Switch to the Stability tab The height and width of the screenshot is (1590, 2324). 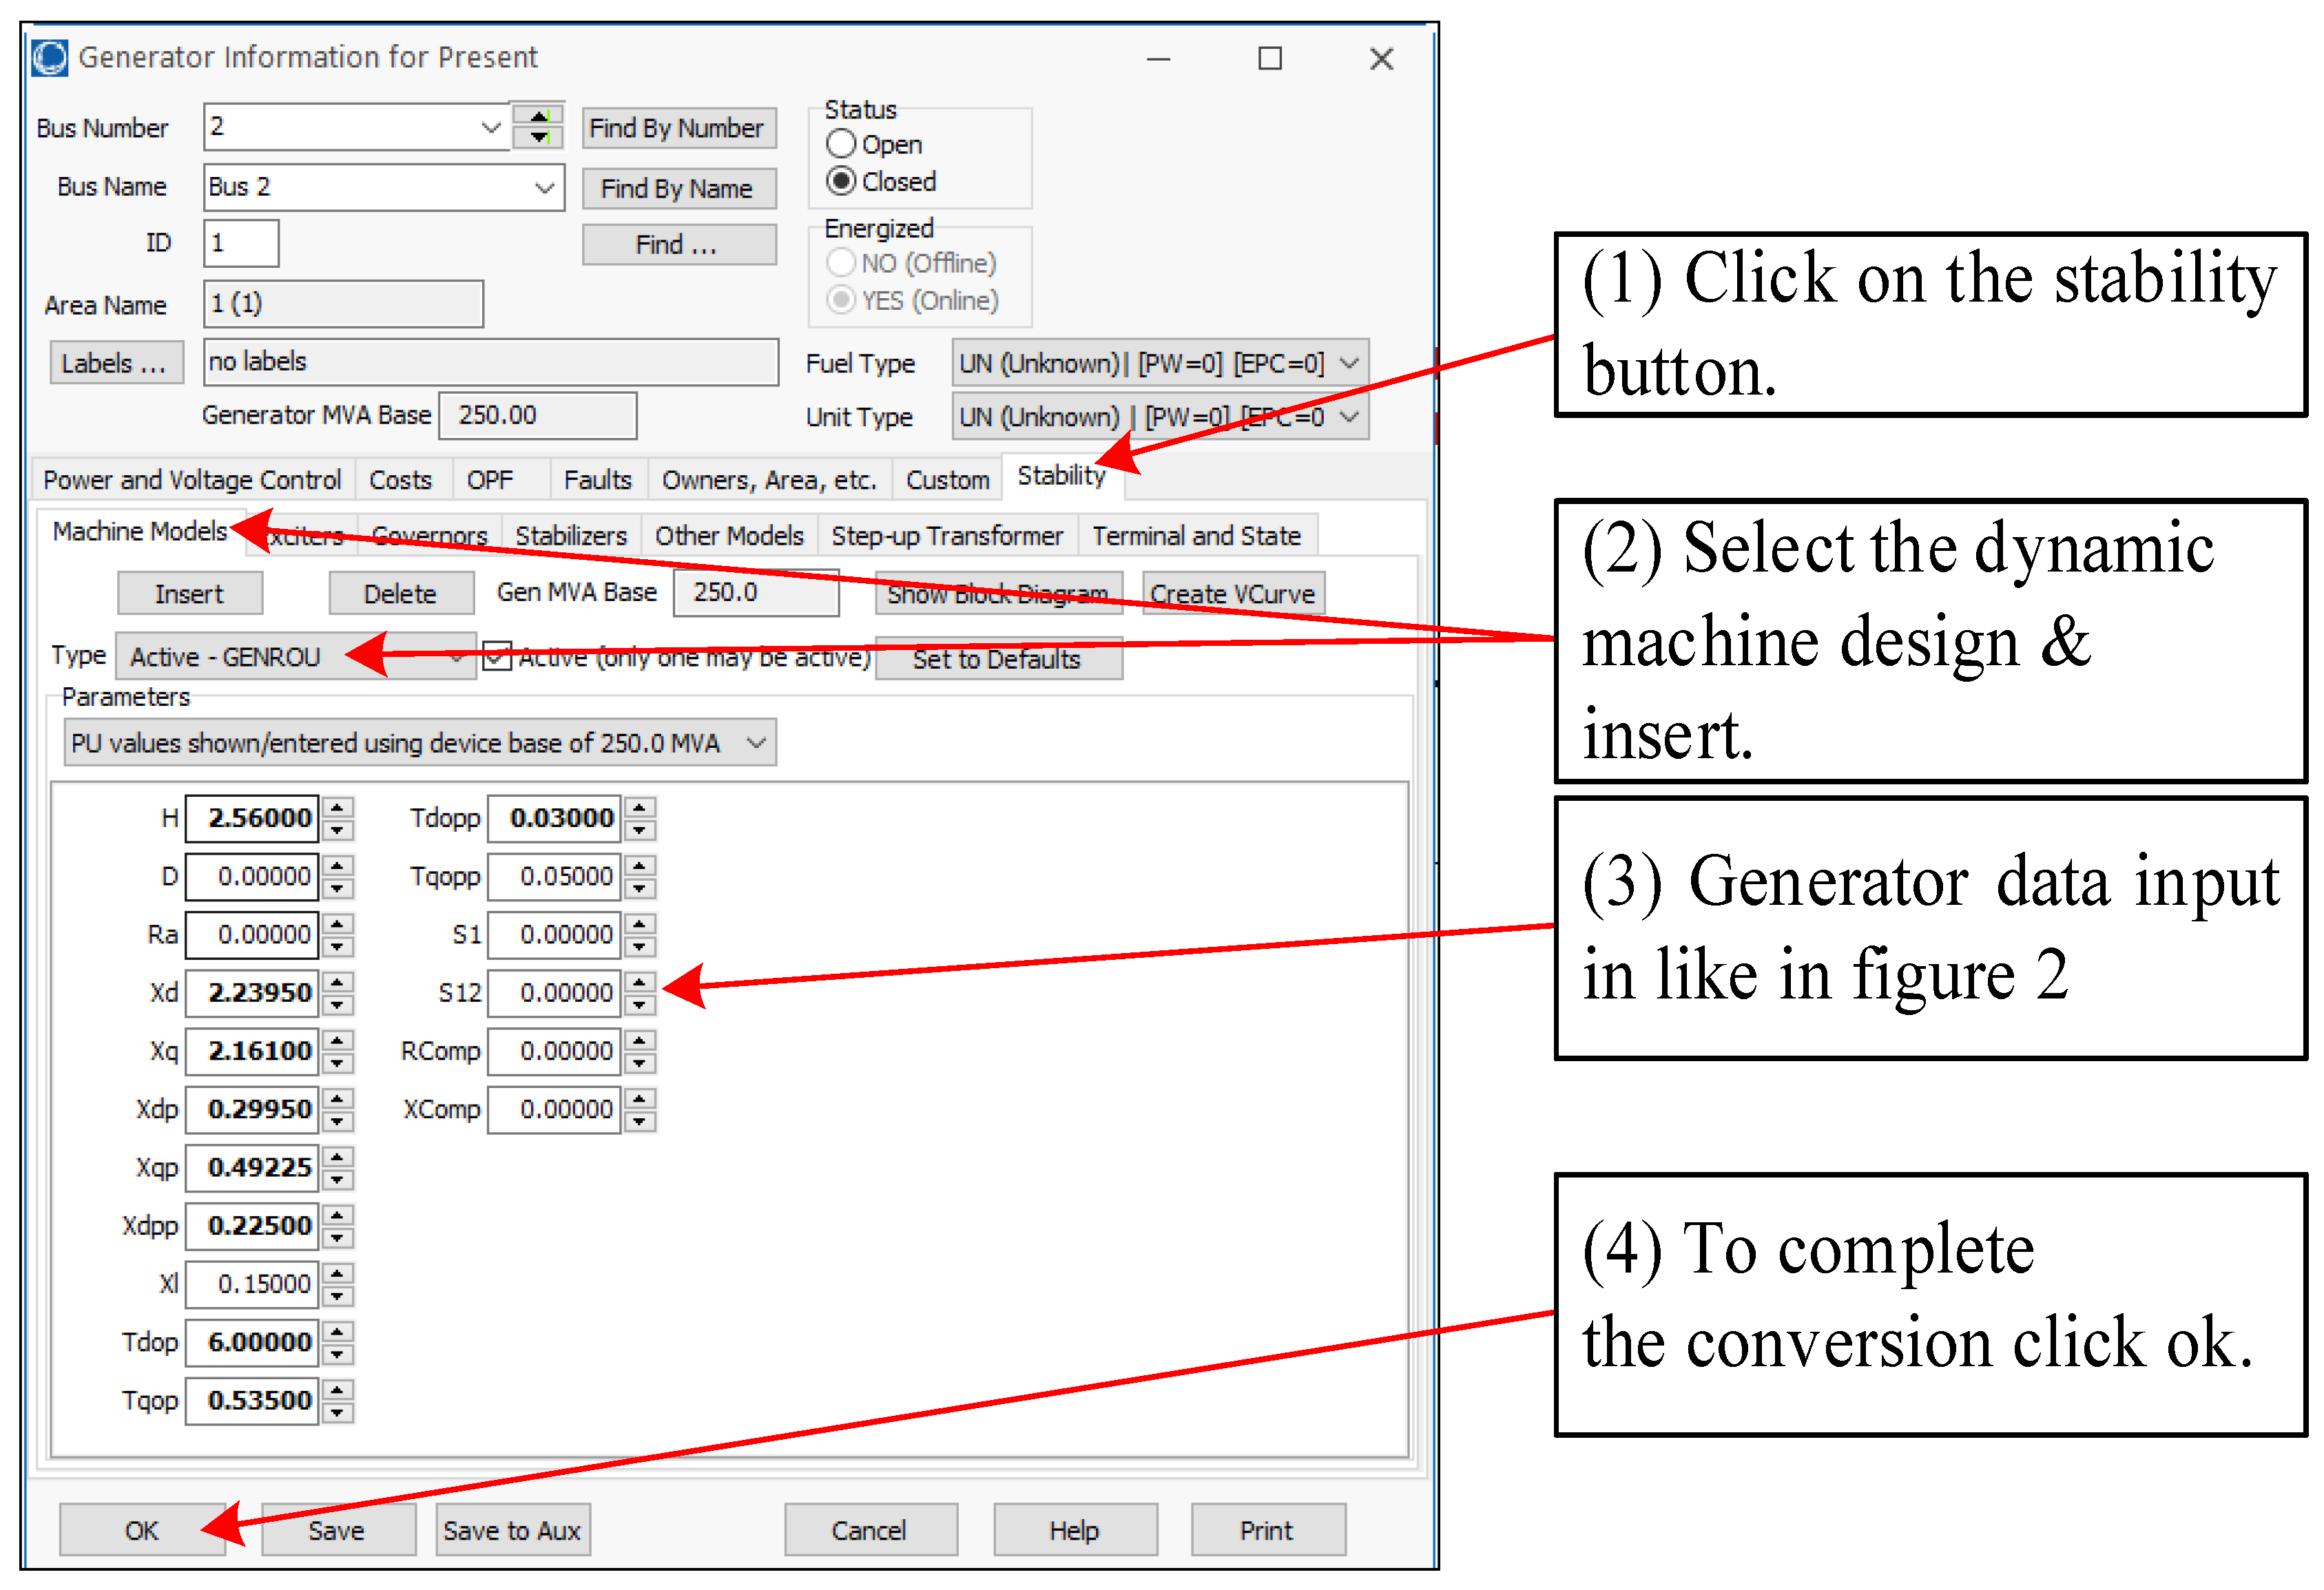pyautogui.click(x=1060, y=477)
